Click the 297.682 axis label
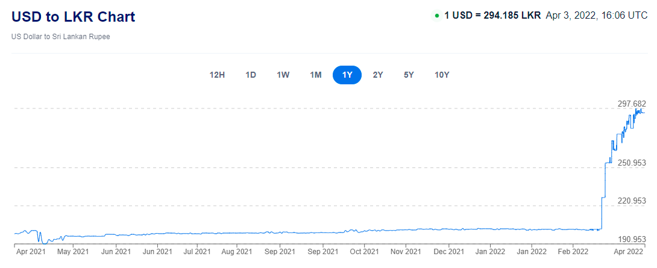 coord(632,104)
